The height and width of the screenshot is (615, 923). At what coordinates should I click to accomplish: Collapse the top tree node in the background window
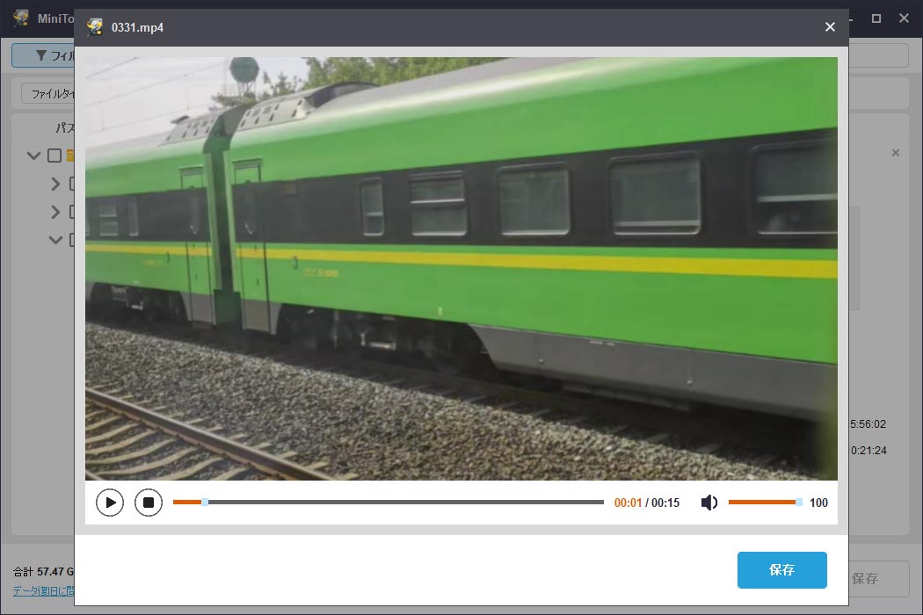point(33,156)
